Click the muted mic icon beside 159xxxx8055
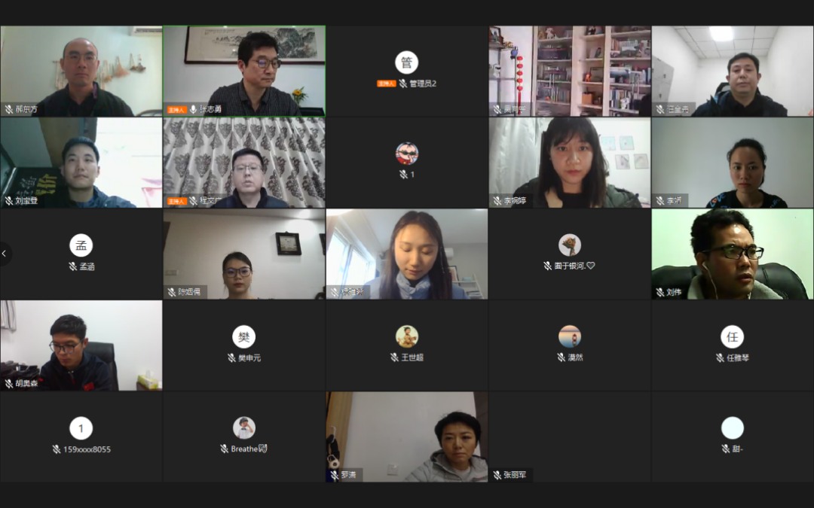The height and width of the screenshot is (508, 814). (x=57, y=449)
